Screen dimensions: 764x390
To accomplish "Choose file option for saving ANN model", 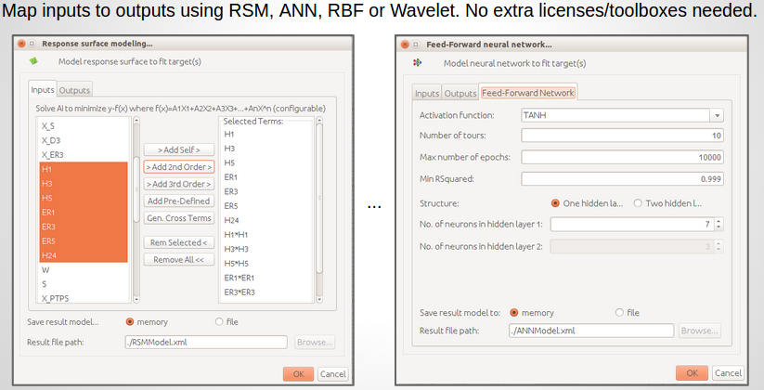I will tap(619, 313).
